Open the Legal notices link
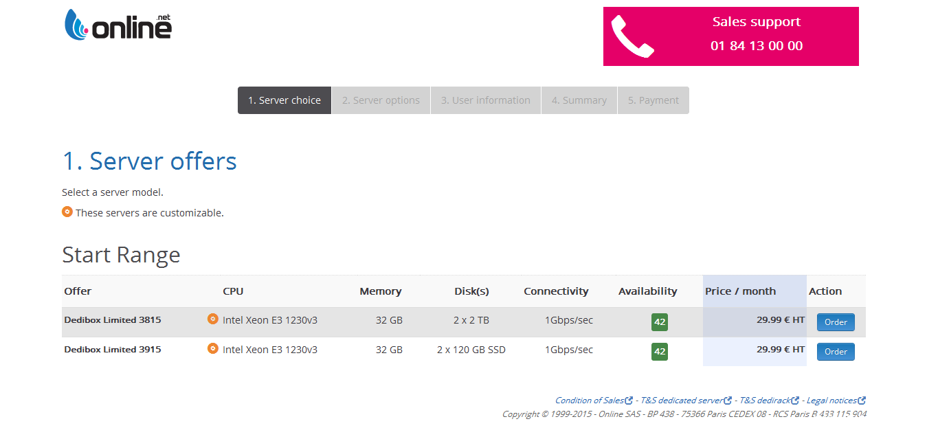This screenshot has width=927, height=428. tap(831, 401)
